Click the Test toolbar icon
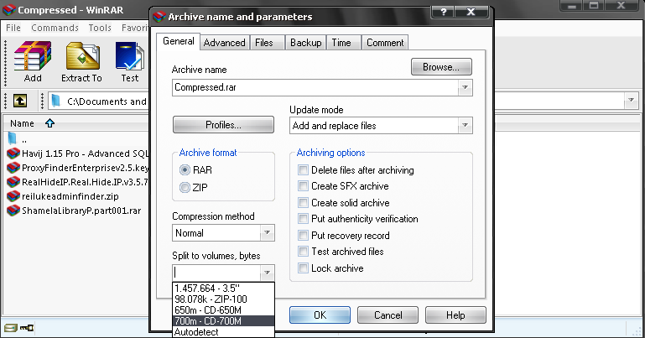Image resolution: width=645 pixels, height=338 pixels. (129, 61)
